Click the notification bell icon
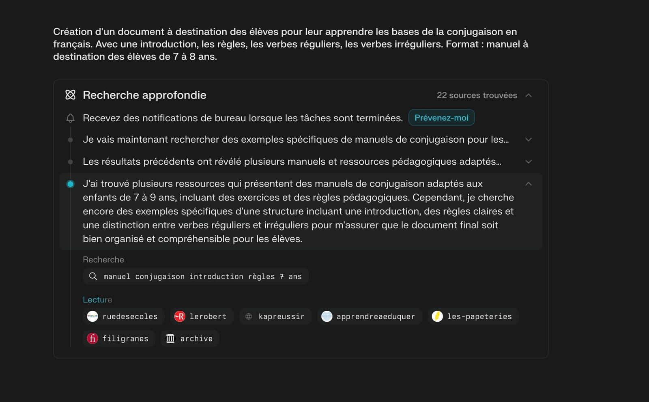This screenshot has height=402, width=649. click(x=70, y=118)
